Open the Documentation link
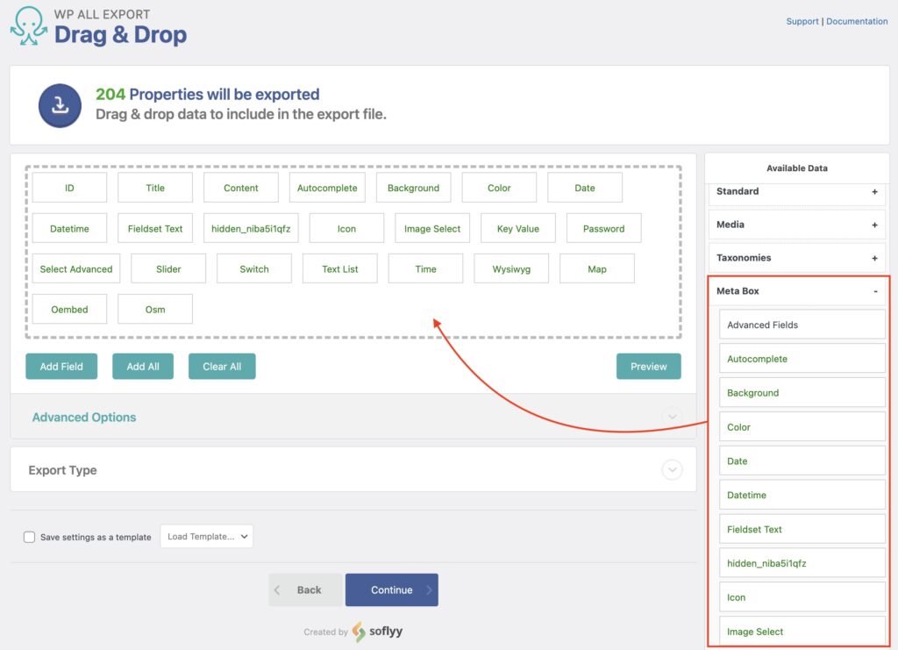The width and height of the screenshot is (898, 650). (x=857, y=20)
